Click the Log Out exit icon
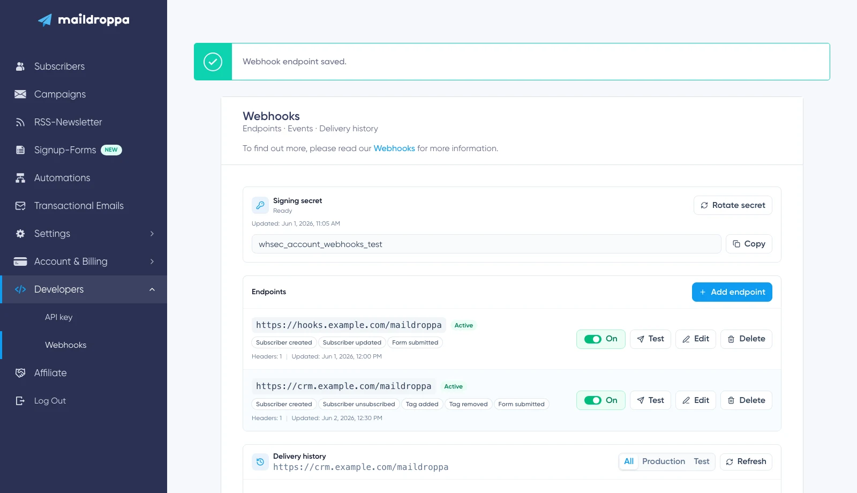Screen dimensions: 857x493 [20, 401]
